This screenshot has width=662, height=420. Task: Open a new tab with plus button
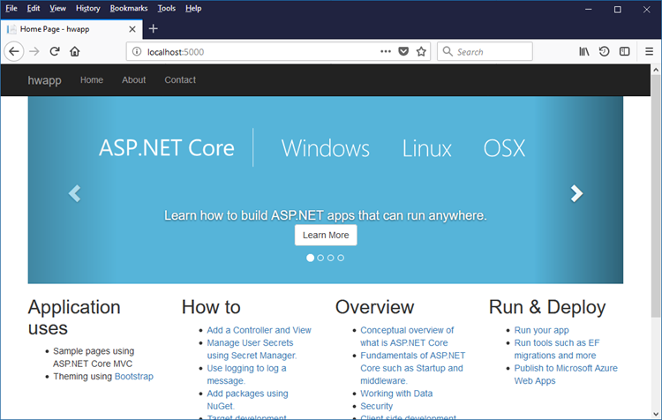coord(154,29)
